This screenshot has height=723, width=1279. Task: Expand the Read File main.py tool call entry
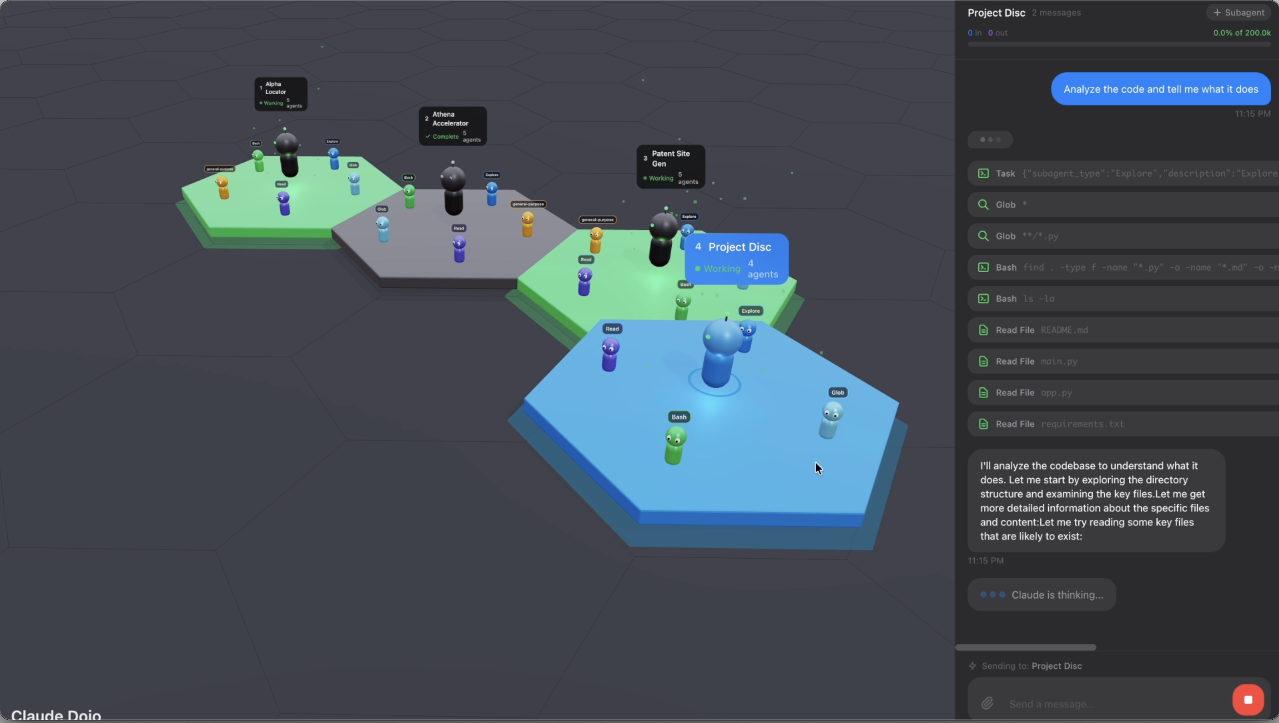pos(1118,361)
